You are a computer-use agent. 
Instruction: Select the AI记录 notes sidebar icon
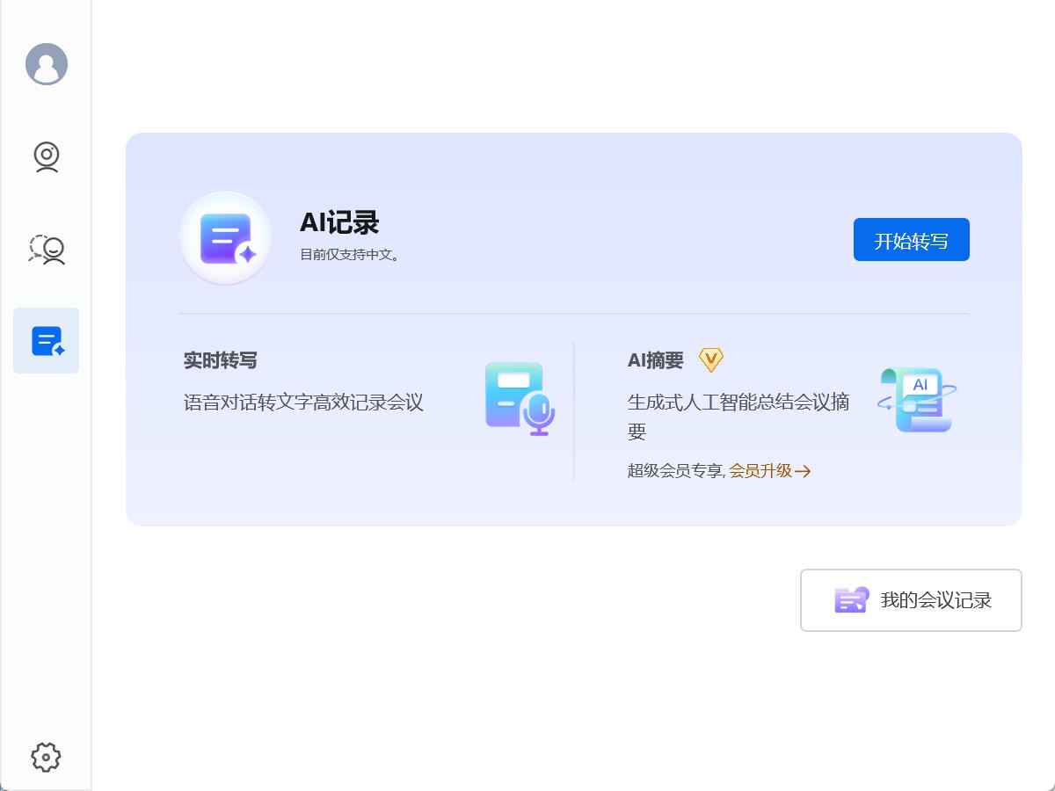pos(47,341)
